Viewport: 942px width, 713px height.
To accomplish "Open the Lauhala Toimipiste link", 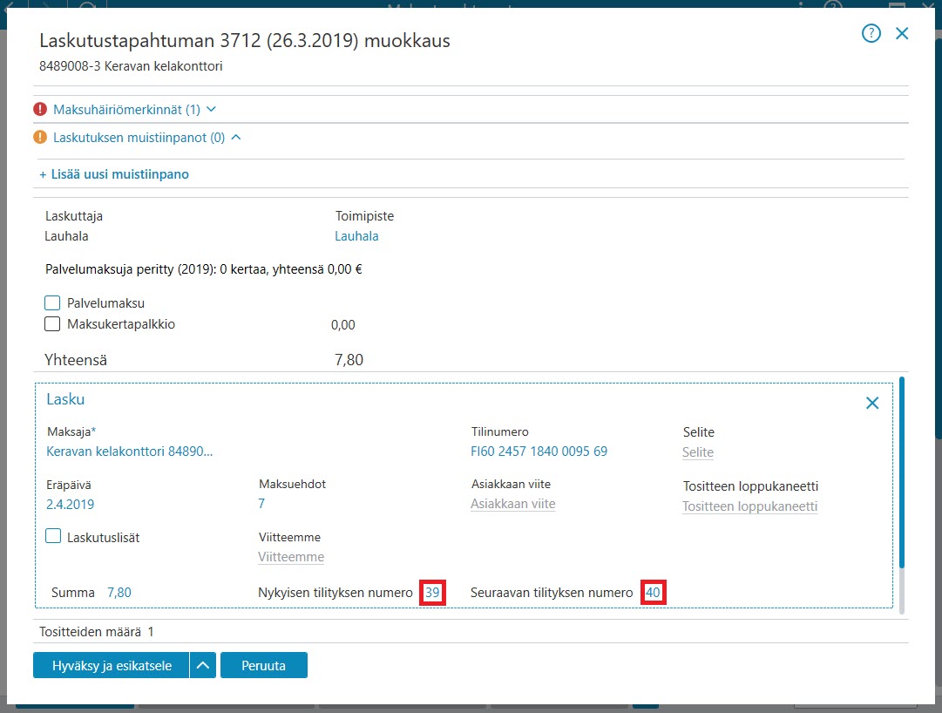I will (x=357, y=236).
